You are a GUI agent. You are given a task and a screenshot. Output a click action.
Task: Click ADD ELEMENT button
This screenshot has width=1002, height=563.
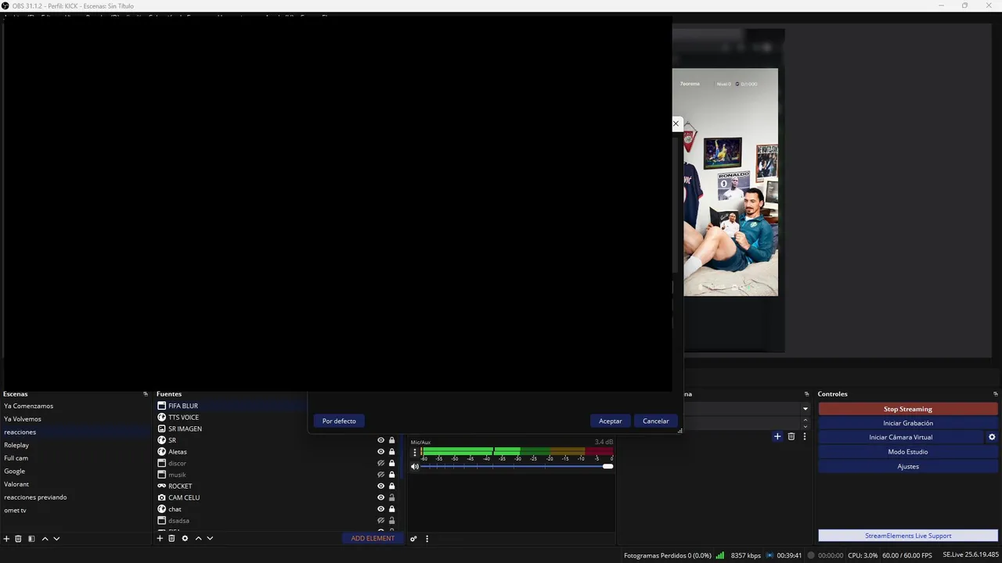tap(373, 539)
